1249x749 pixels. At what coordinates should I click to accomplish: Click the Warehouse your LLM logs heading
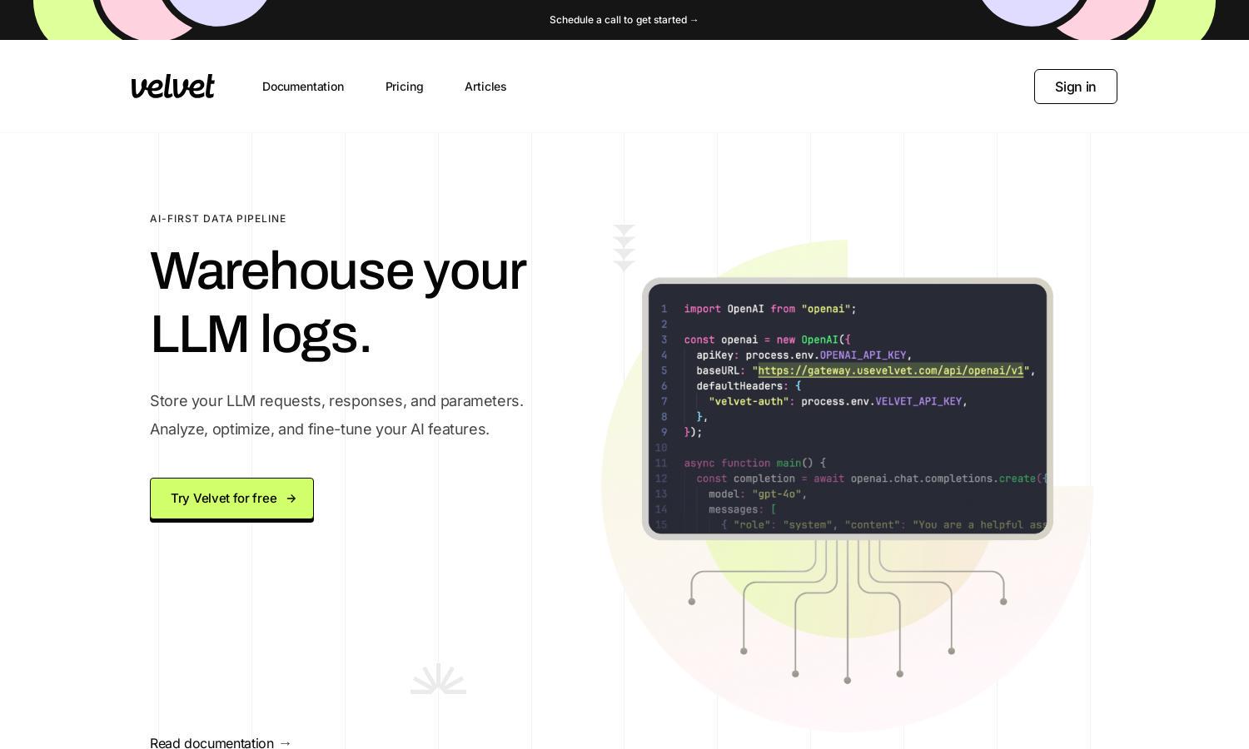[338, 302]
